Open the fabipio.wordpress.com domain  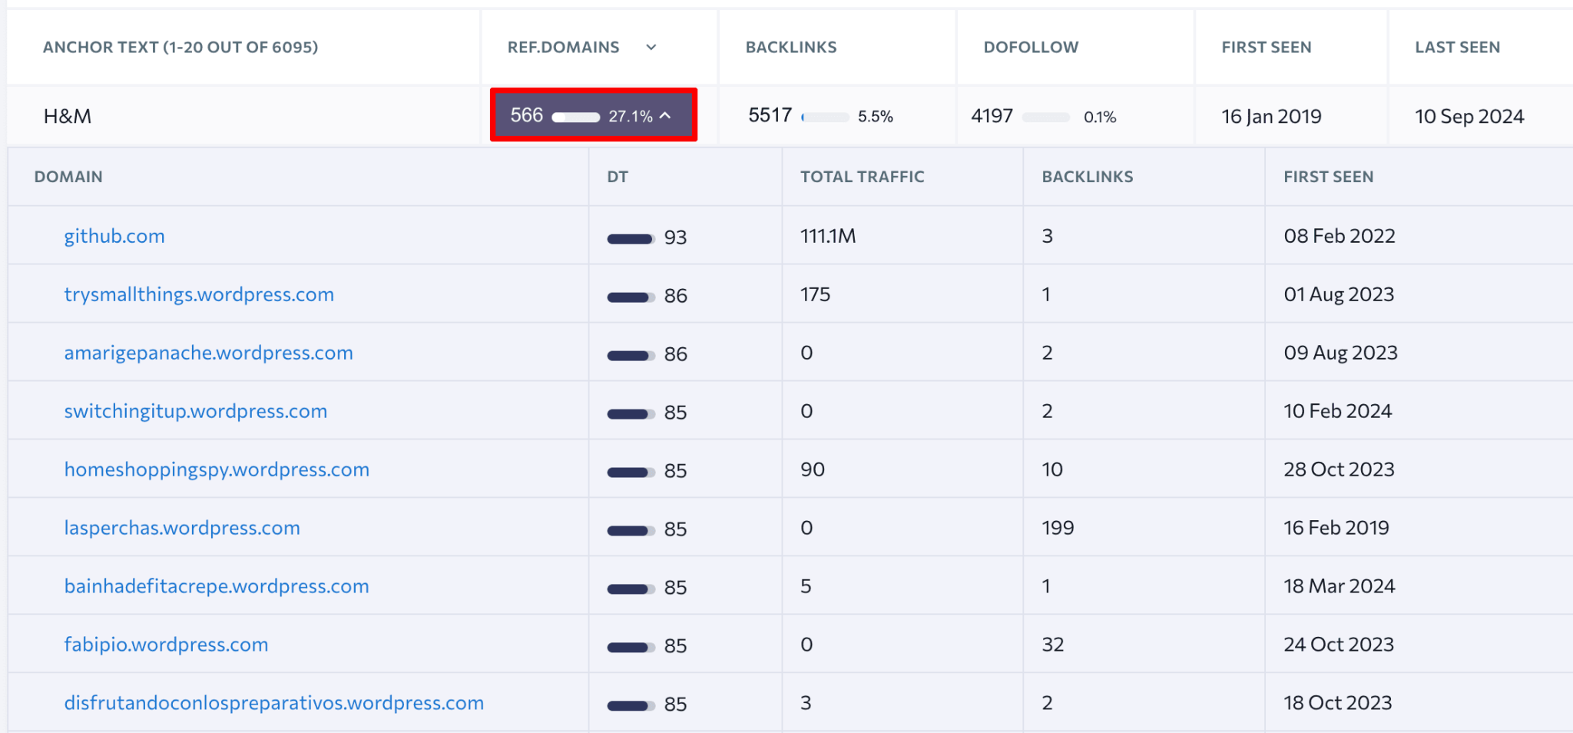pos(165,645)
